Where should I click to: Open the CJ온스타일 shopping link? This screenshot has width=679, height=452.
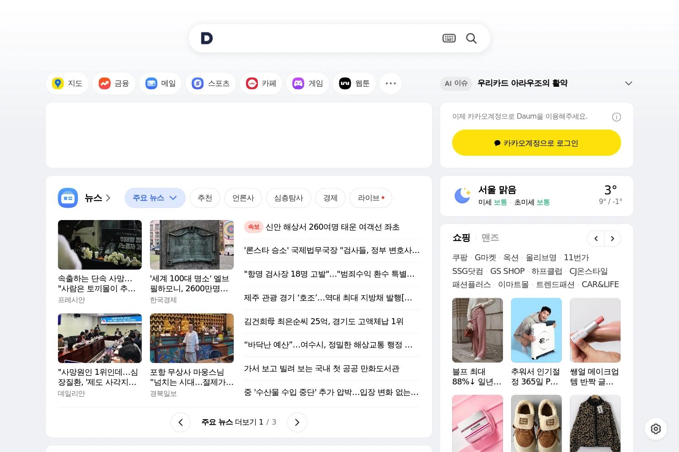coord(588,271)
